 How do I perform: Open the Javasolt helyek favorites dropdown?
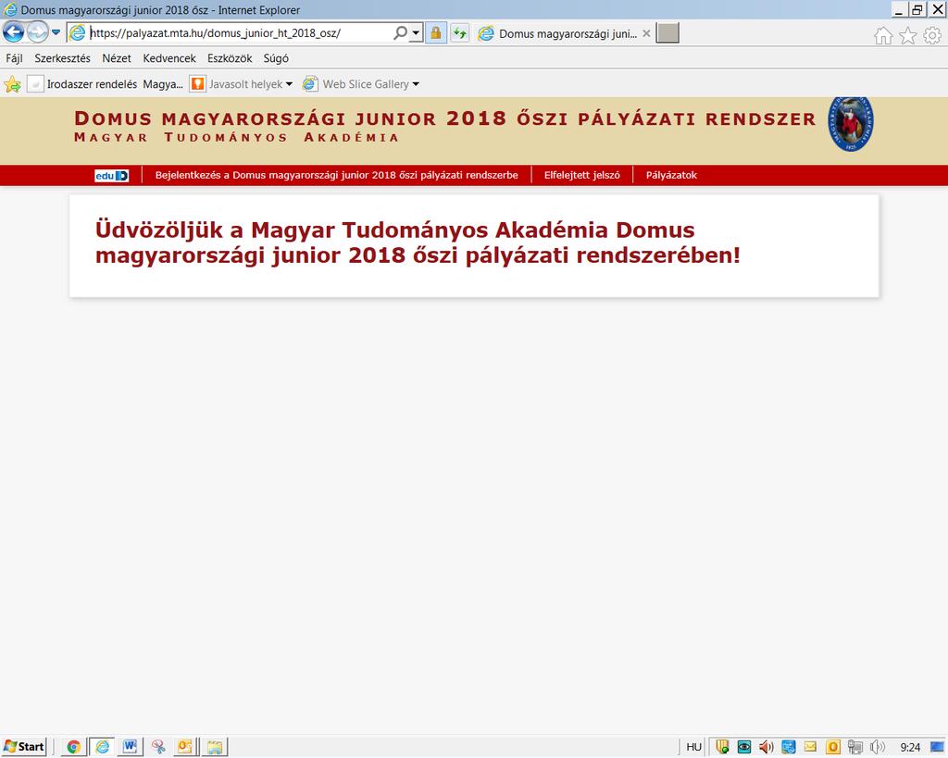(x=242, y=84)
